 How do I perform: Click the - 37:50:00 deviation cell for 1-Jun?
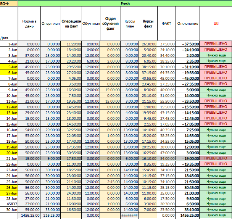tap(188, 44)
